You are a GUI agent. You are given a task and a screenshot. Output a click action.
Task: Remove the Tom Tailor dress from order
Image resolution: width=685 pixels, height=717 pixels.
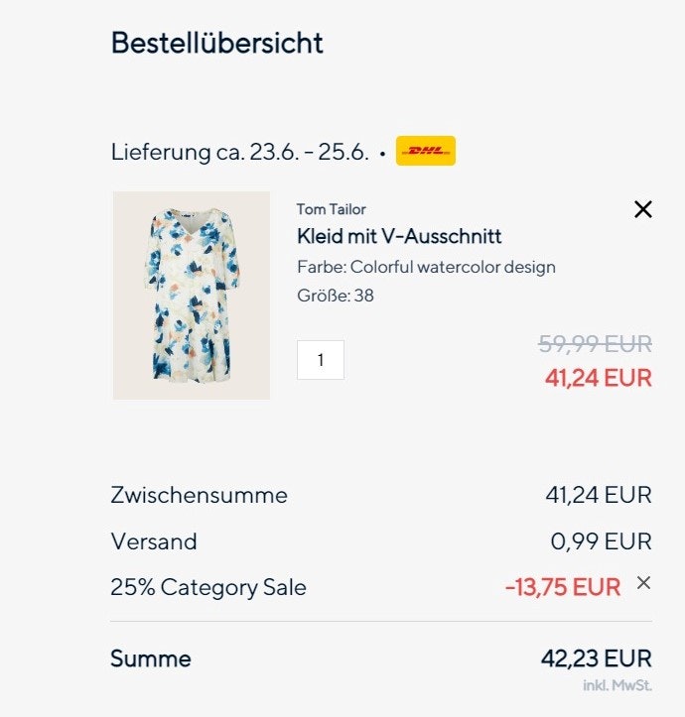pos(643,209)
